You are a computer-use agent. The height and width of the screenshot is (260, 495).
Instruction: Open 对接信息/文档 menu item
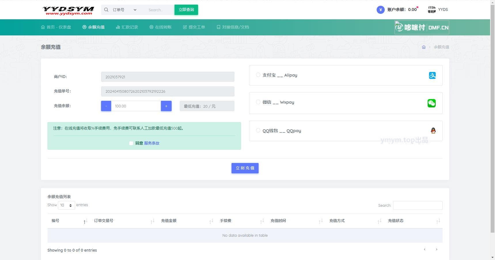(233, 27)
